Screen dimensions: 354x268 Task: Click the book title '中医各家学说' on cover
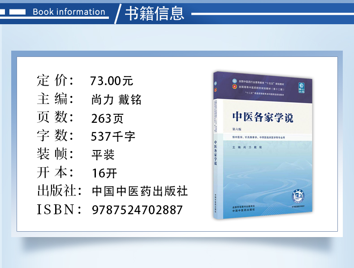pos(263,117)
